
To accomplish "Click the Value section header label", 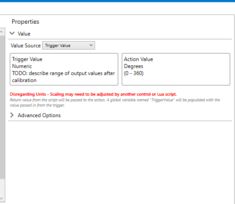I will pyautogui.click(x=24, y=34).
